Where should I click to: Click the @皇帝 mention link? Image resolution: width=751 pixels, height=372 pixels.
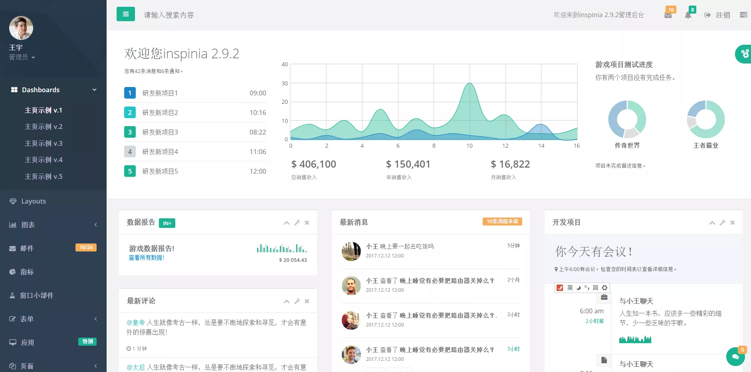pyautogui.click(x=136, y=323)
